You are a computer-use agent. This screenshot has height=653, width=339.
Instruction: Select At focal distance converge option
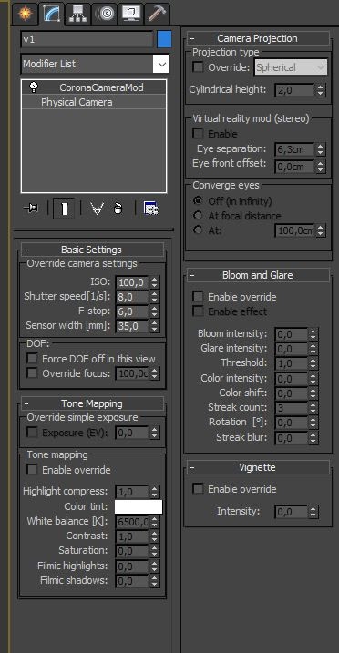(198, 215)
